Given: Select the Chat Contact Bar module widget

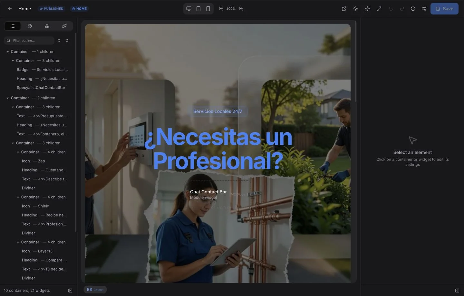Looking at the screenshot, I should pos(217,194).
